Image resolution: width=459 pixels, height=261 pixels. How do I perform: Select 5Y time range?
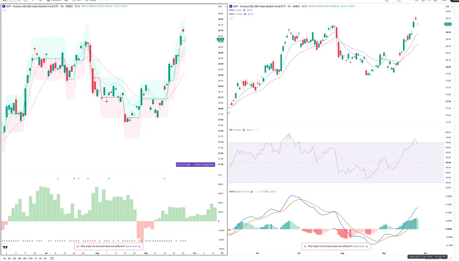pos(41,259)
